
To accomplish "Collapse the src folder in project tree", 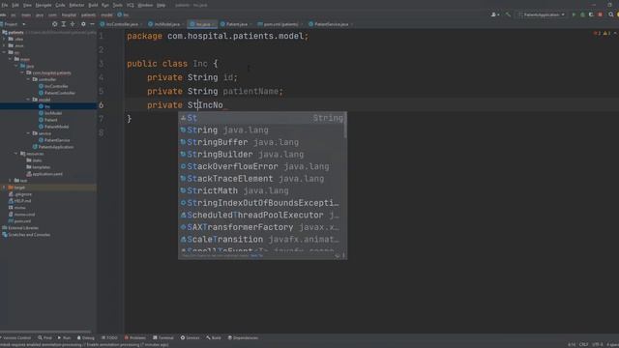I will pos(4,52).
